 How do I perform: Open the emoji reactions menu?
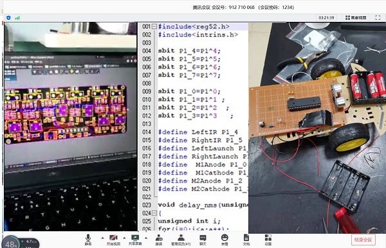click(x=225, y=240)
